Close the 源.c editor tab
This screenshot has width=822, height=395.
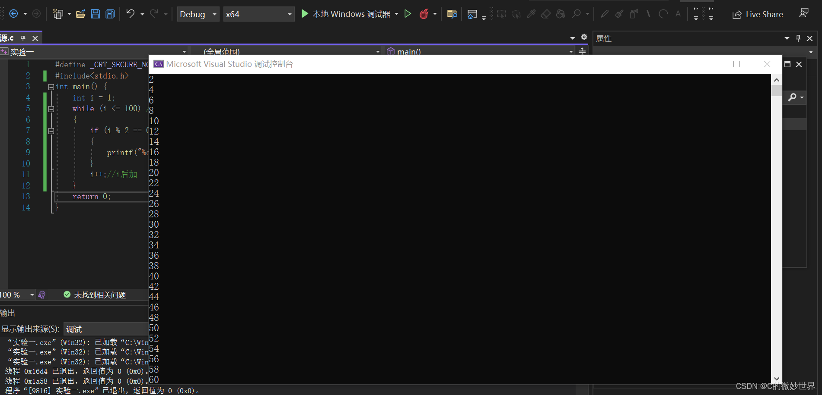click(x=35, y=38)
